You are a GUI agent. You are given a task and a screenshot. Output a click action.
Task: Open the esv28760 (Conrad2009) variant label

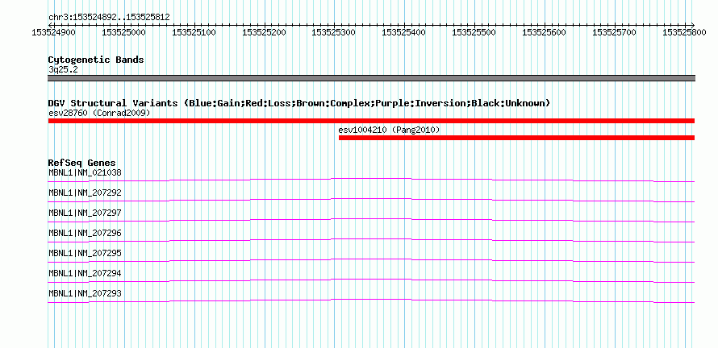[x=99, y=113]
